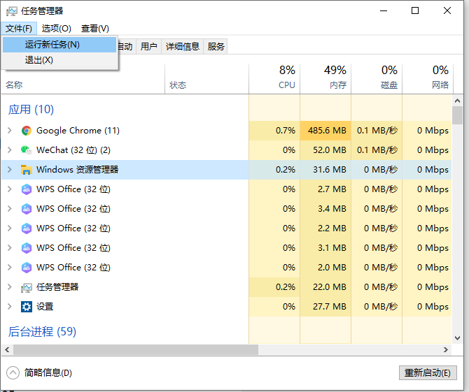The image size is (469, 392).
Task: Click the 设置 gear icon
Action: pyautogui.click(x=27, y=307)
